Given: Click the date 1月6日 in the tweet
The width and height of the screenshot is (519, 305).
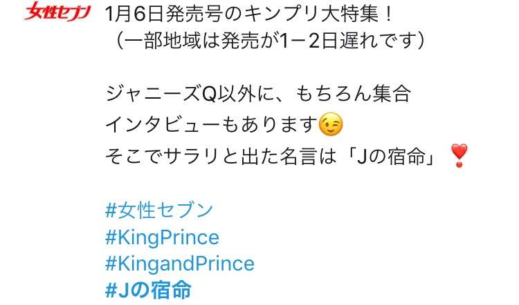Looking at the screenshot, I should (x=135, y=14).
